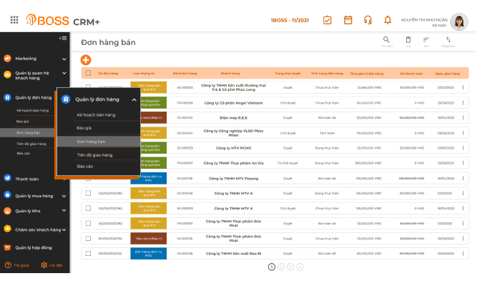Image resolution: width=477 pixels, height=286 pixels.
Task: Select Kế hoạch bán hàng in popup menu
Action: coord(96,114)
